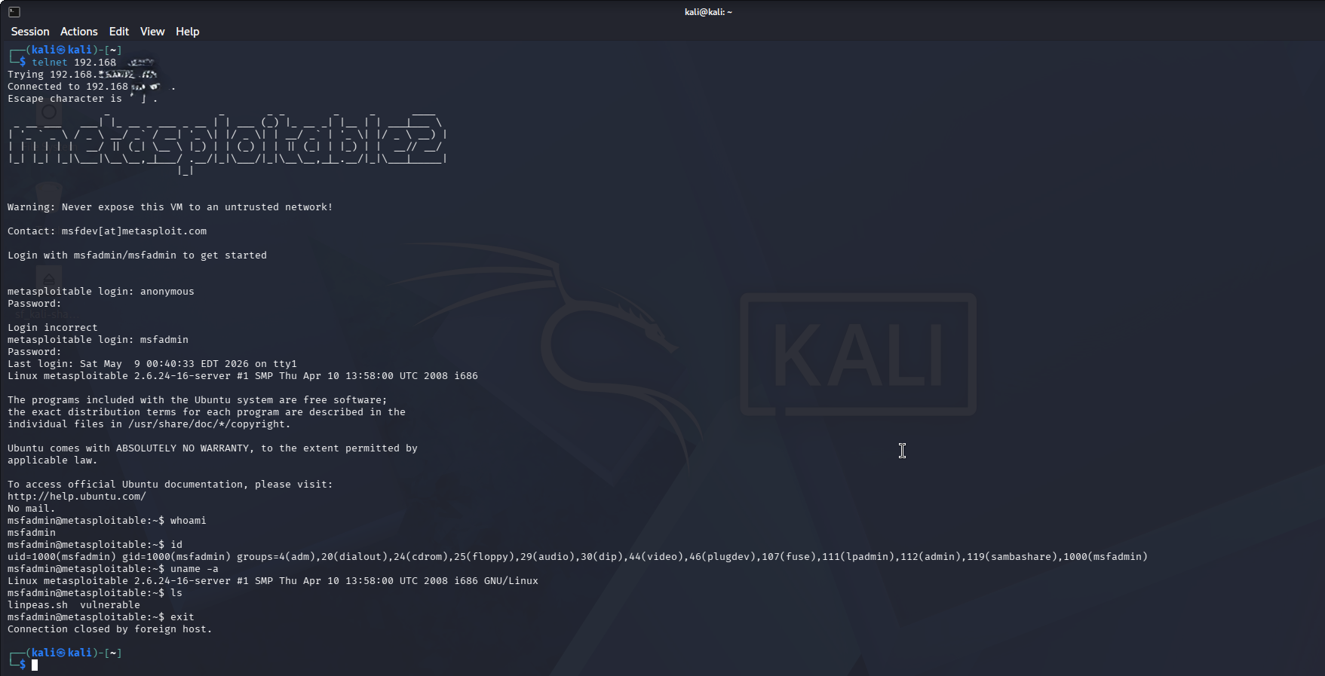Click the 'Connection closed by foreign host.' line
Image resolution: width=1325 pixels, height=676 pixels.
110,629
